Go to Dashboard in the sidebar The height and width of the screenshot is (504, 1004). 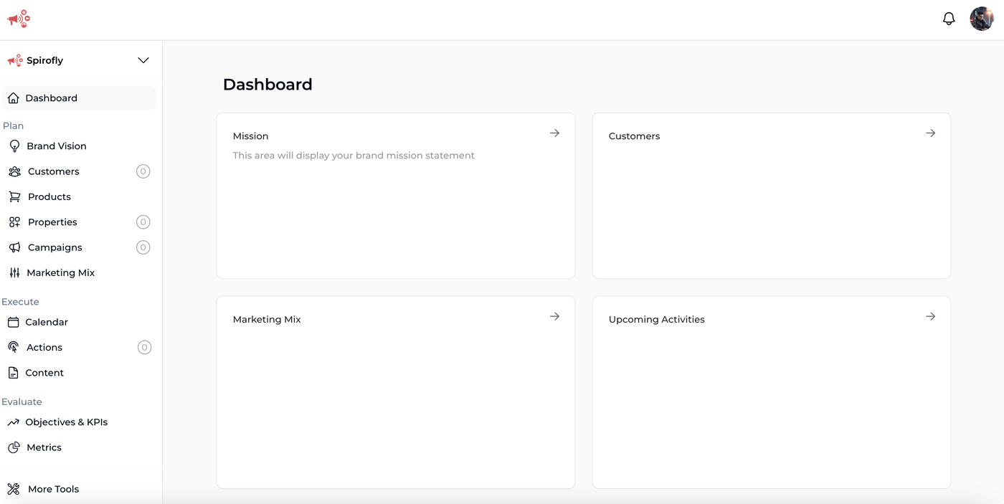point(51,98)
